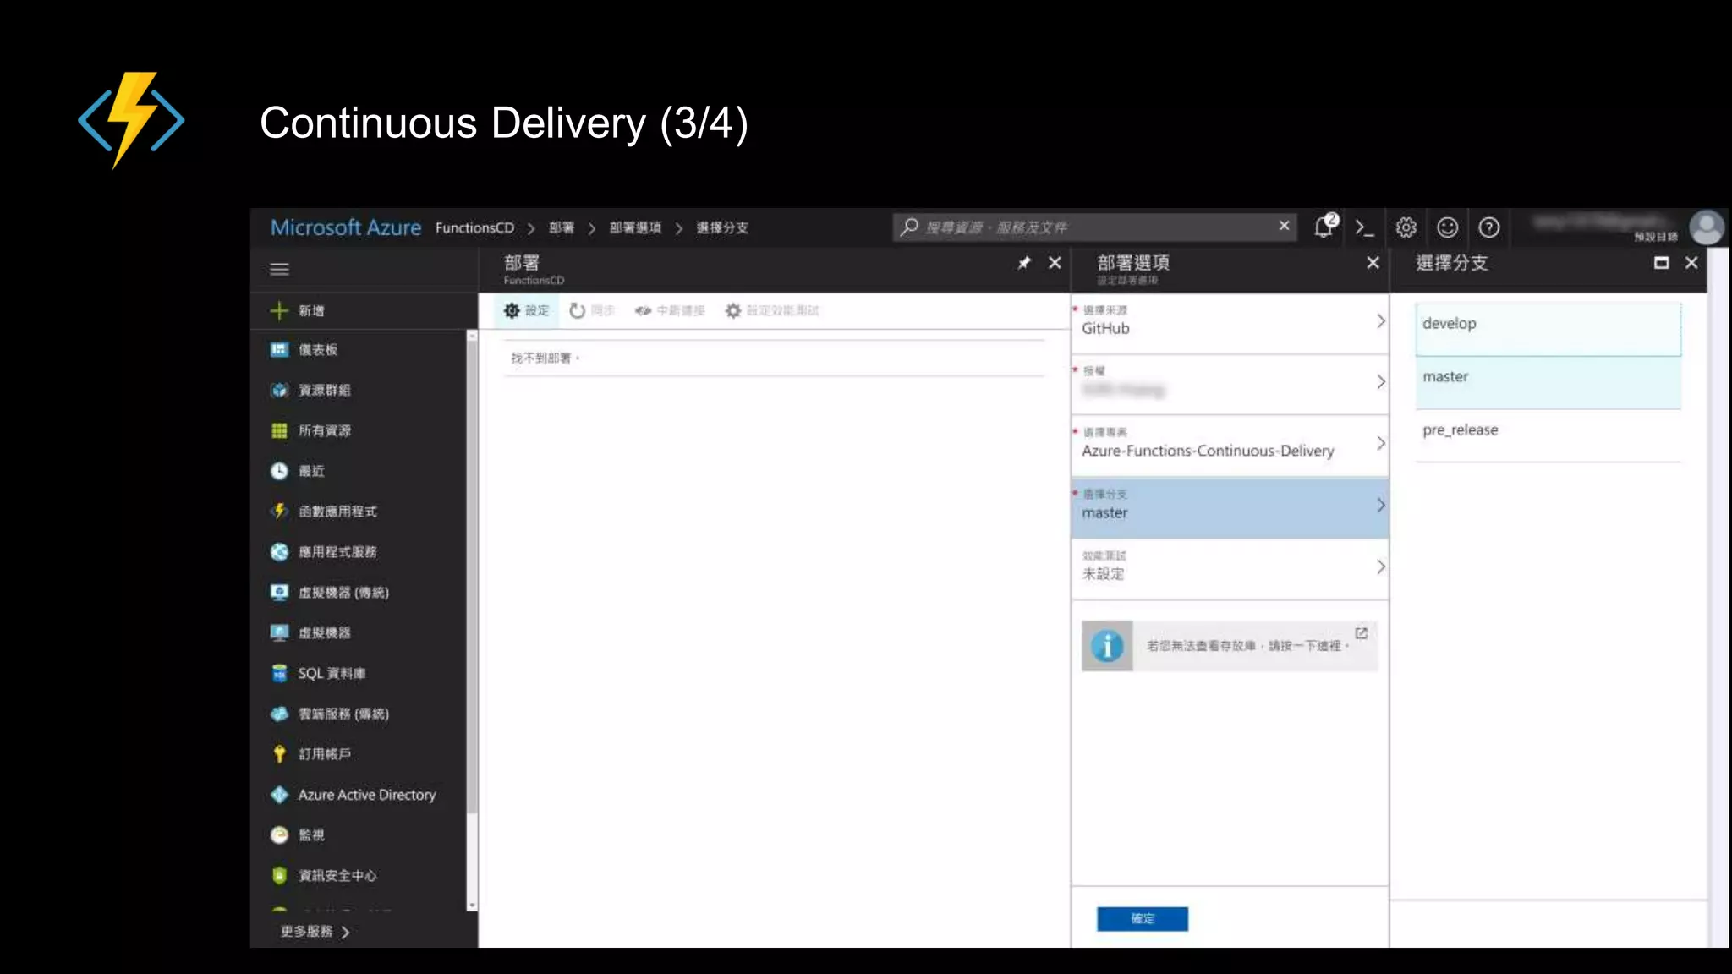Launch Cloud Shell from the top bar
The height and width of the screenshot is (974, 1732).
(1364, 227)
